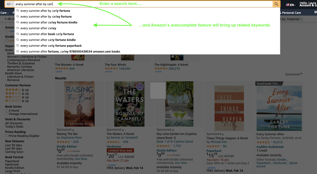
Task: Click the US flag language icon
Action: (x=287, y=5)
